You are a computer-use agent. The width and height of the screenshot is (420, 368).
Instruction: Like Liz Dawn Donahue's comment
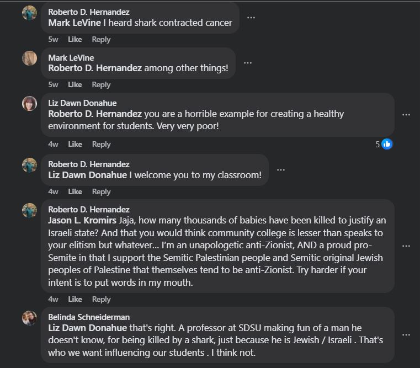tap(75, 144)
